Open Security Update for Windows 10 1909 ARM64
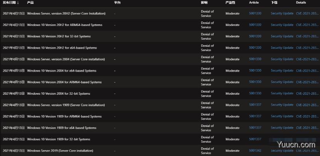 282,116
